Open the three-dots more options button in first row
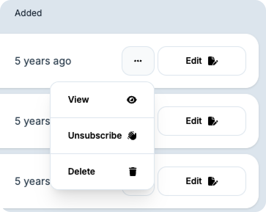266x212 pixels. click(x=138, y=61)
